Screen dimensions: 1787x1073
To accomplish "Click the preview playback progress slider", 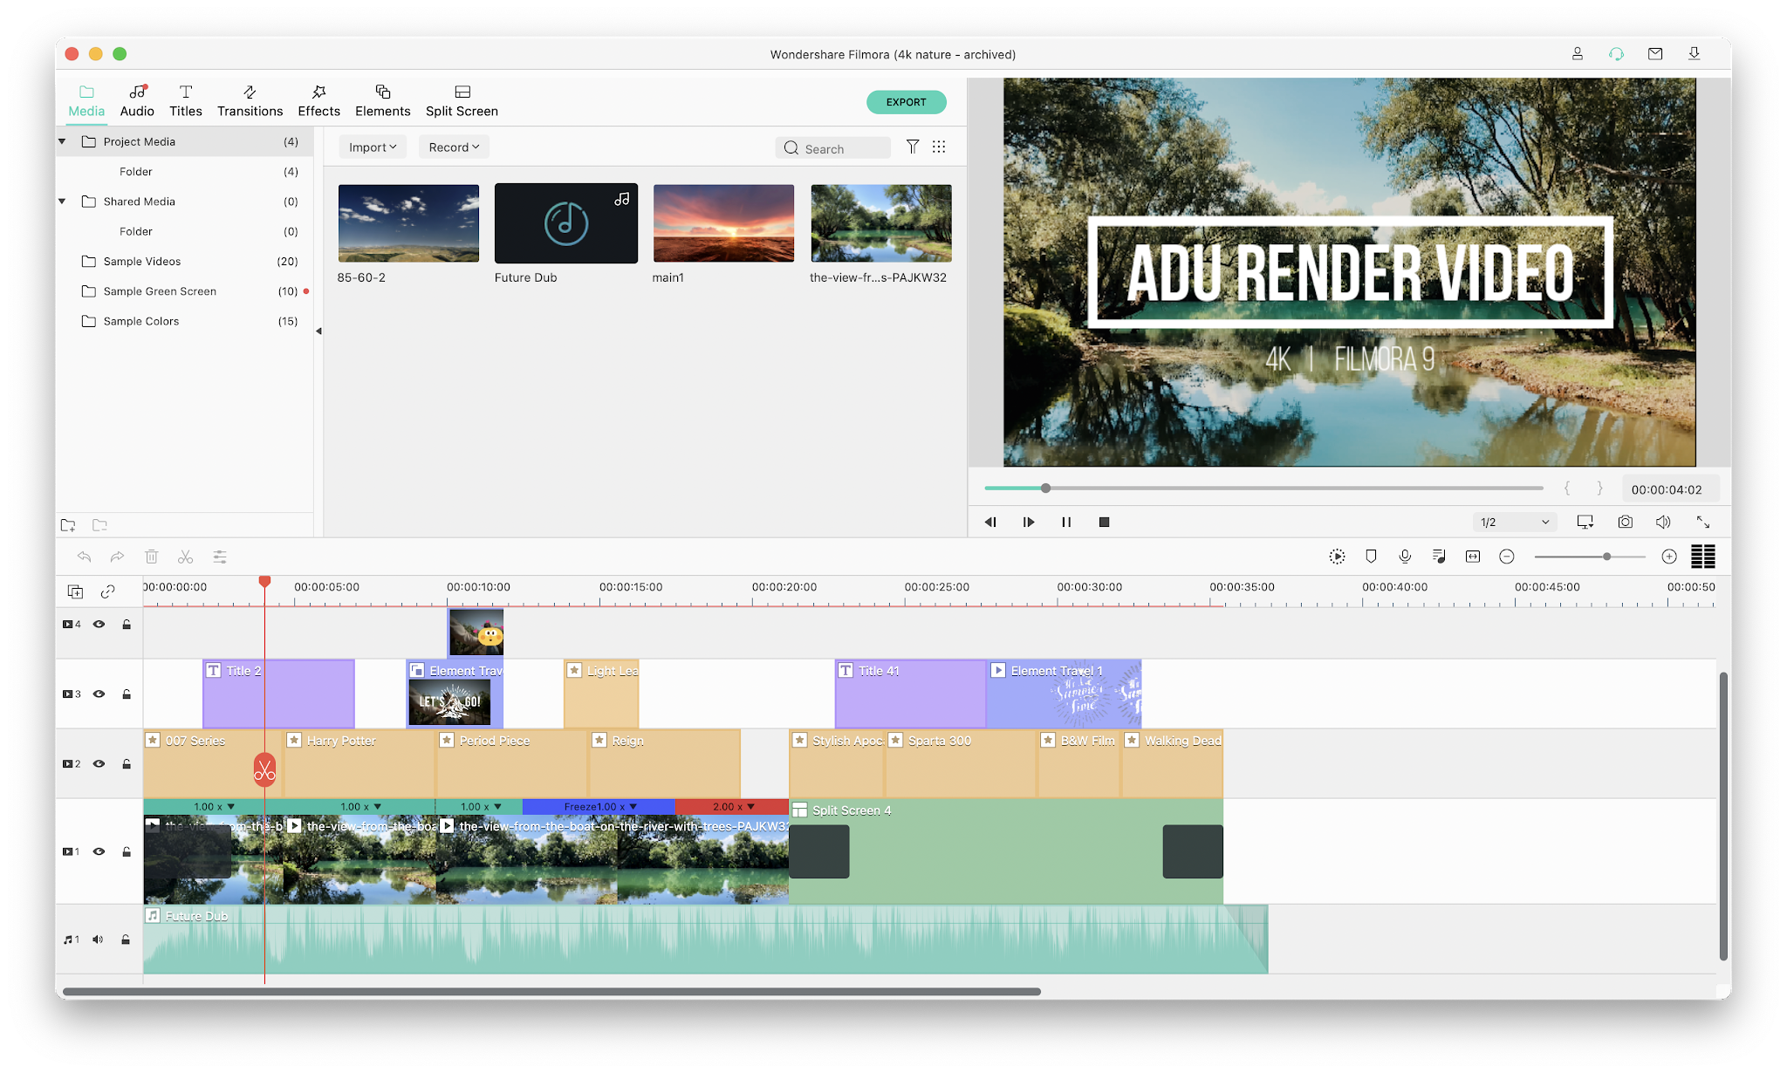I will [x=1263, y=489].
